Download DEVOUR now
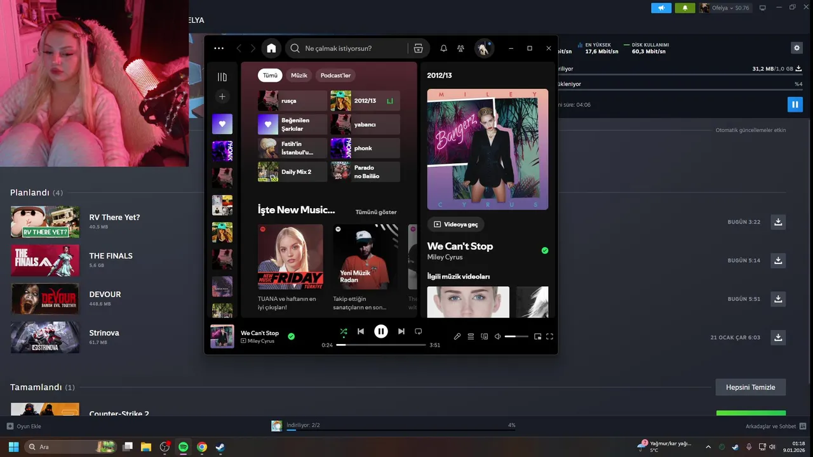Viewport: 813px width, 457px height. coord(778,298)
